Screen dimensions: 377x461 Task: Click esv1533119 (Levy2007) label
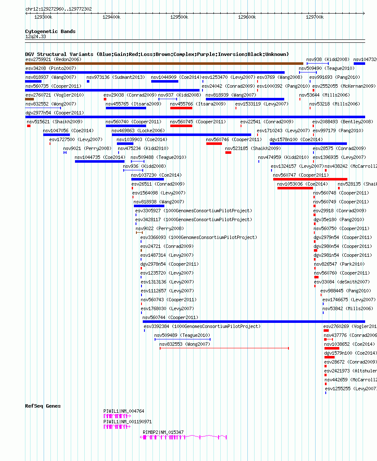pyautogui.click(x=262, y=104)
